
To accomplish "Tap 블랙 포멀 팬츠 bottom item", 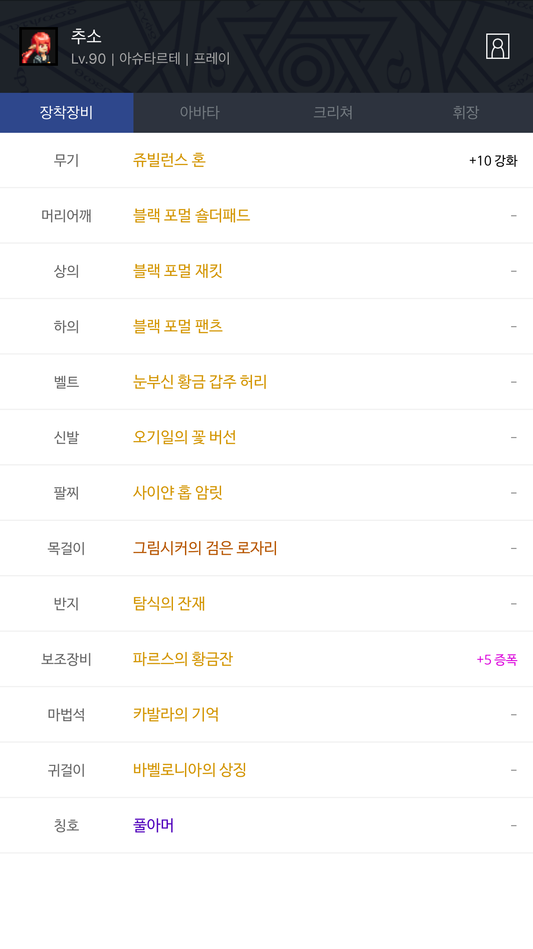I will coord(178,326).
